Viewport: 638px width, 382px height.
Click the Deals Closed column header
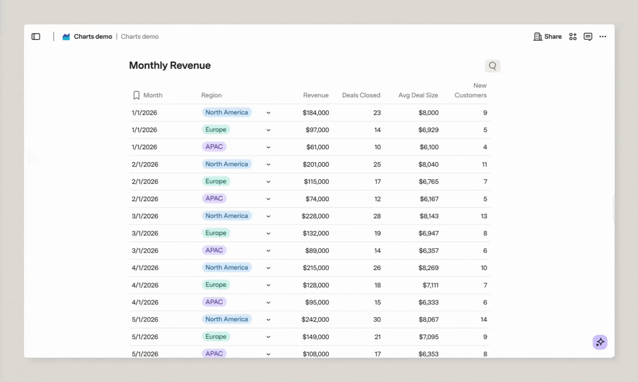click(361, 95)
